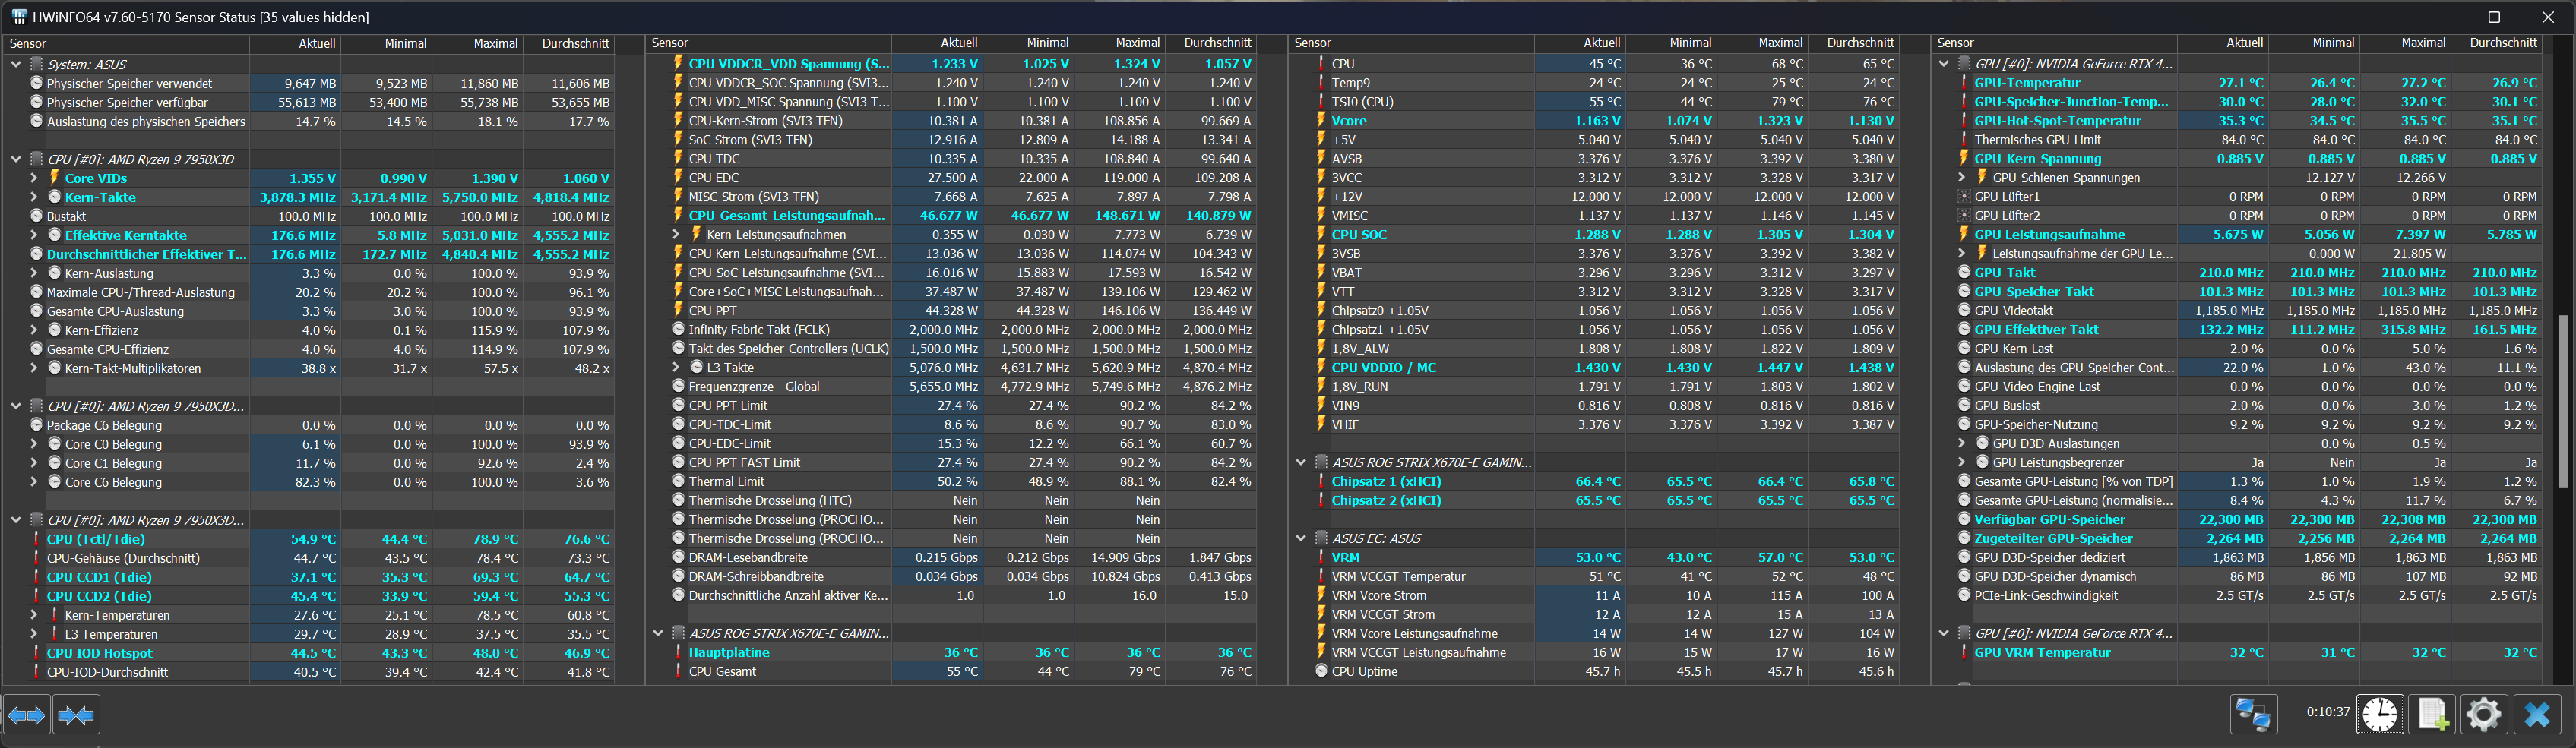Select the PCIe-Link-Geschwindigkeit row
This screenshot has width=2576, height=748.
(x=2249, y=595)
